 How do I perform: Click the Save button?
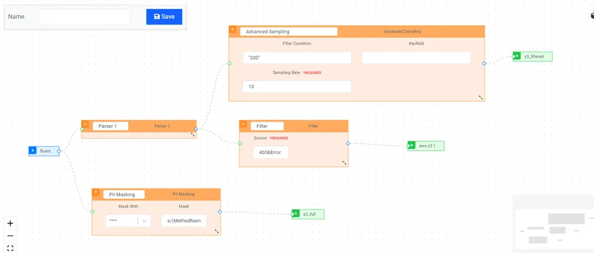(164, 17)
